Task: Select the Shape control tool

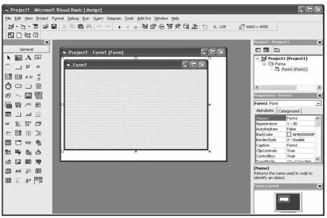Action: [8, 96]
